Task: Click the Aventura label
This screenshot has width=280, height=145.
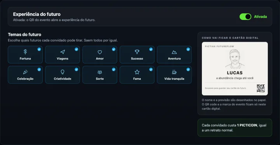Action: pos(174,59)
